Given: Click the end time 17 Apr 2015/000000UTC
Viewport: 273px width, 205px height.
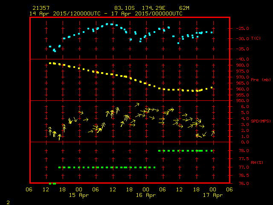Looking at the screenshot, I should pyautogui.click(x=147, y=14).
